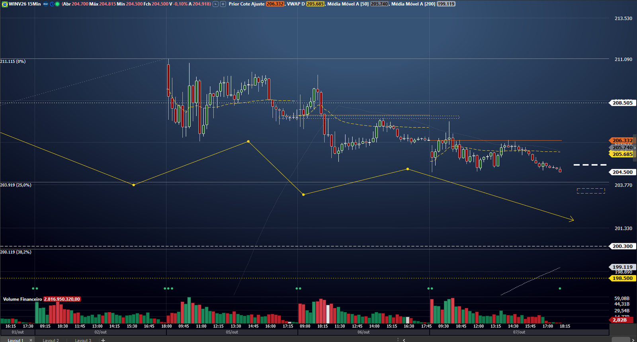This screenshot has height=342, width=637.
Task: Select the Prior Cote Ajuste indicator label
Action: click(246, 4)
